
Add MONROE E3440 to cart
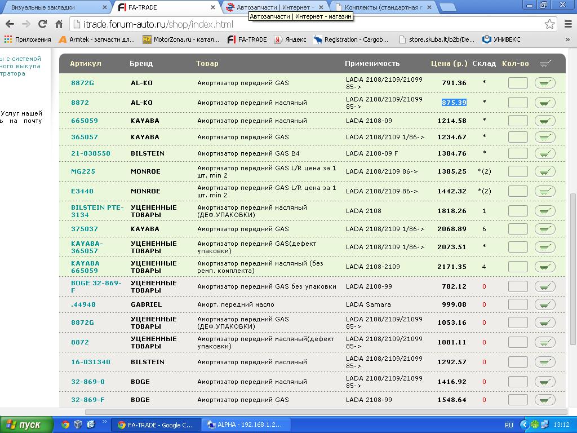545,191
